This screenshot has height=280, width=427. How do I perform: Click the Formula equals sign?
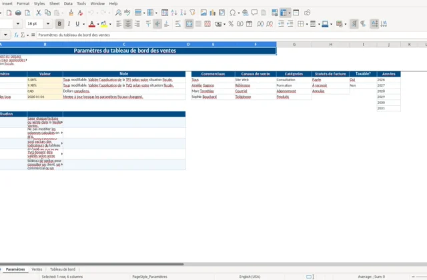(33, 35)
